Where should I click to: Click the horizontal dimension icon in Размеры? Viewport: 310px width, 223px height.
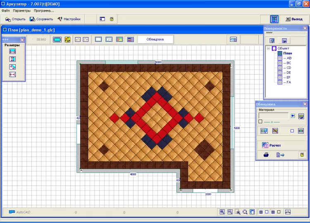coord(12,52)
